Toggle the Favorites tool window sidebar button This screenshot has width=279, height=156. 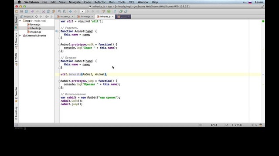point(16,94)
